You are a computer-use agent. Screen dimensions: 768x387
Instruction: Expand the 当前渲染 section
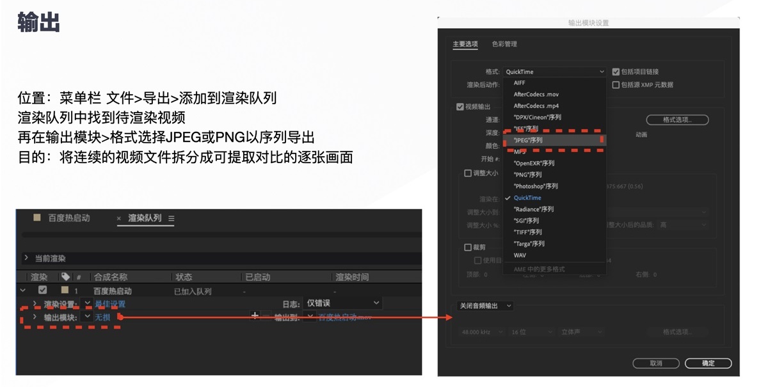click(x=26, y=257)
